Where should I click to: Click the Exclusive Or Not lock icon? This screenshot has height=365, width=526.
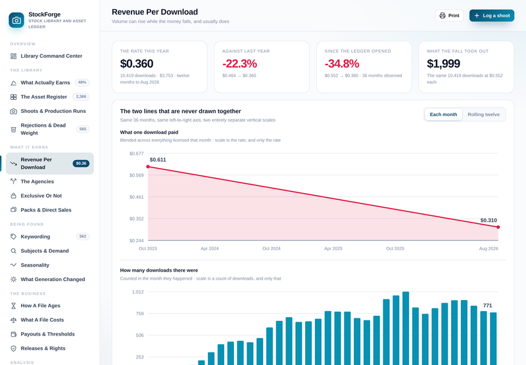pyautogui.click(x=13, y=196)
